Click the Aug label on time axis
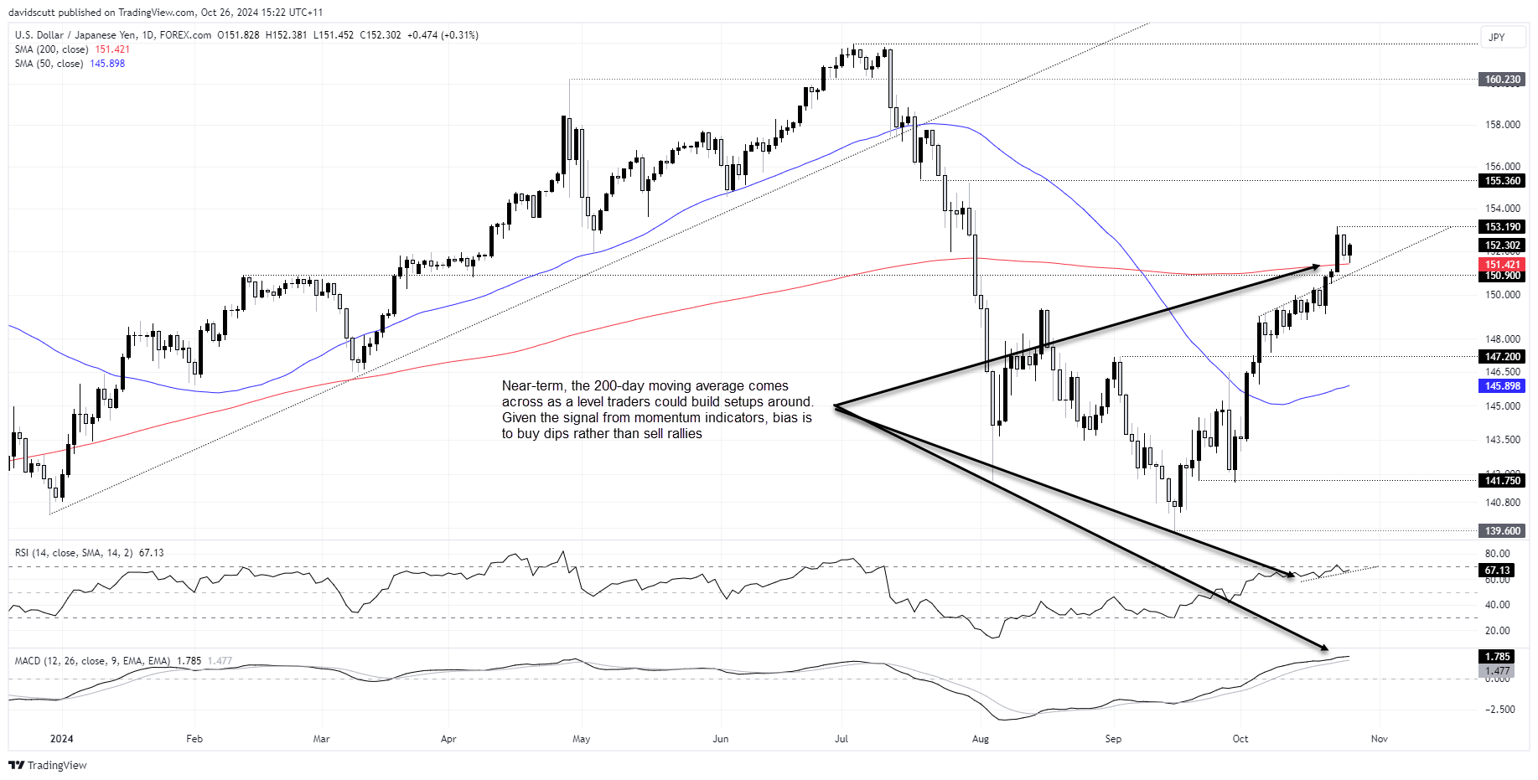Viewport: 1538px width, 780px height. (x=981, y=739)
